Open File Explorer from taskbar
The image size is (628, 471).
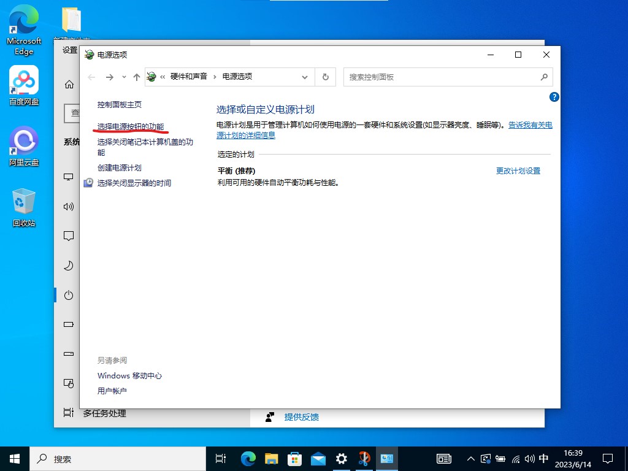coord(271,459)
